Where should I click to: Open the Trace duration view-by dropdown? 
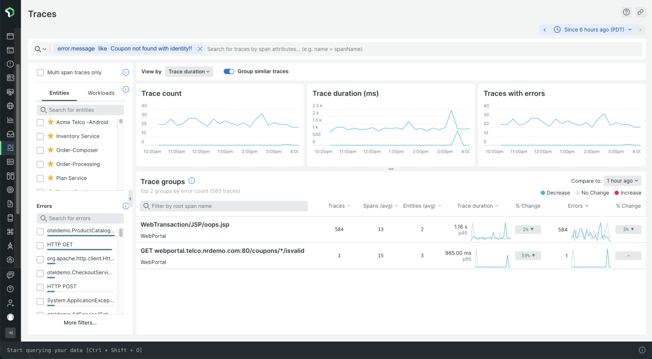pos(189,71)
